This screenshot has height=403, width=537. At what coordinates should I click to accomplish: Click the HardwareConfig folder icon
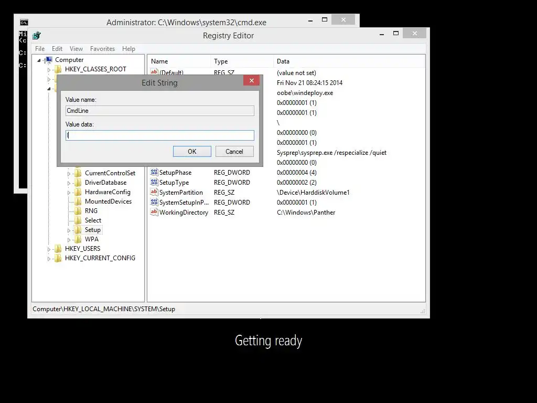(78, 192)
